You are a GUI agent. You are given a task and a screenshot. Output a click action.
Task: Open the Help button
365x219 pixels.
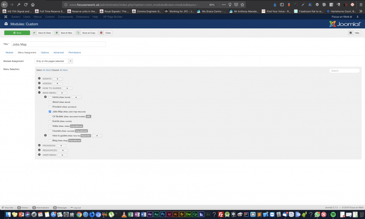tap(354, 33)
